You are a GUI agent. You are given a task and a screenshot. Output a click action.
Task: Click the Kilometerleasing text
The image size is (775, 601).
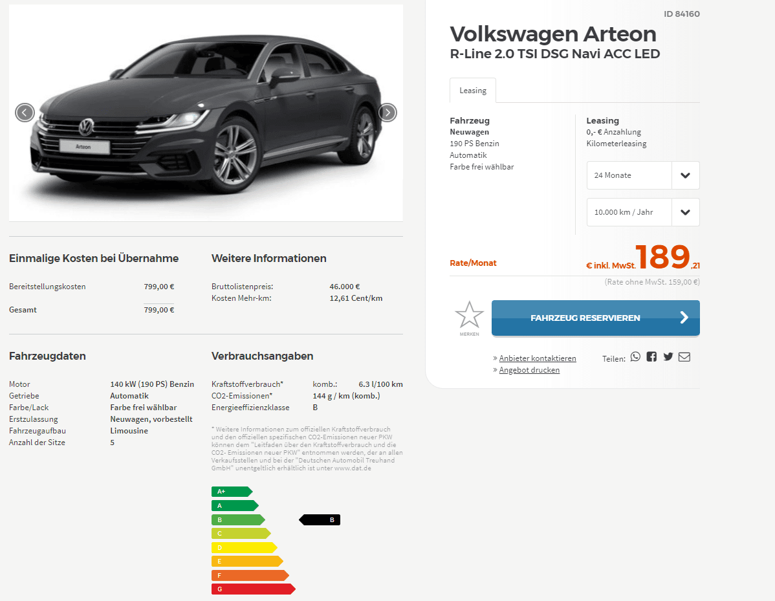(617, 144)
